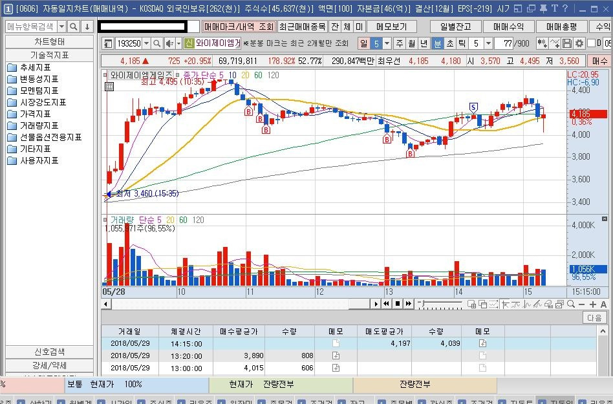The image size is (613, 404).
Task: Click the pin icon in the title bar
Action: pos(543,8)
